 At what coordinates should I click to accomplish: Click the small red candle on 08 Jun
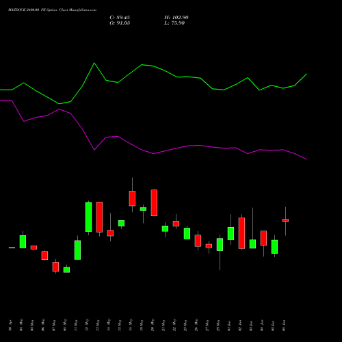[285, 220]
